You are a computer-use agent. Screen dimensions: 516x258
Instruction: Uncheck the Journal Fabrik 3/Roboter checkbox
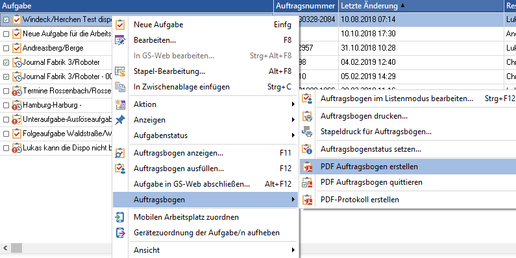[6, 62]
